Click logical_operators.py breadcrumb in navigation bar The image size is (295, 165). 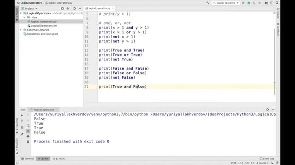(x=59, y=3)
